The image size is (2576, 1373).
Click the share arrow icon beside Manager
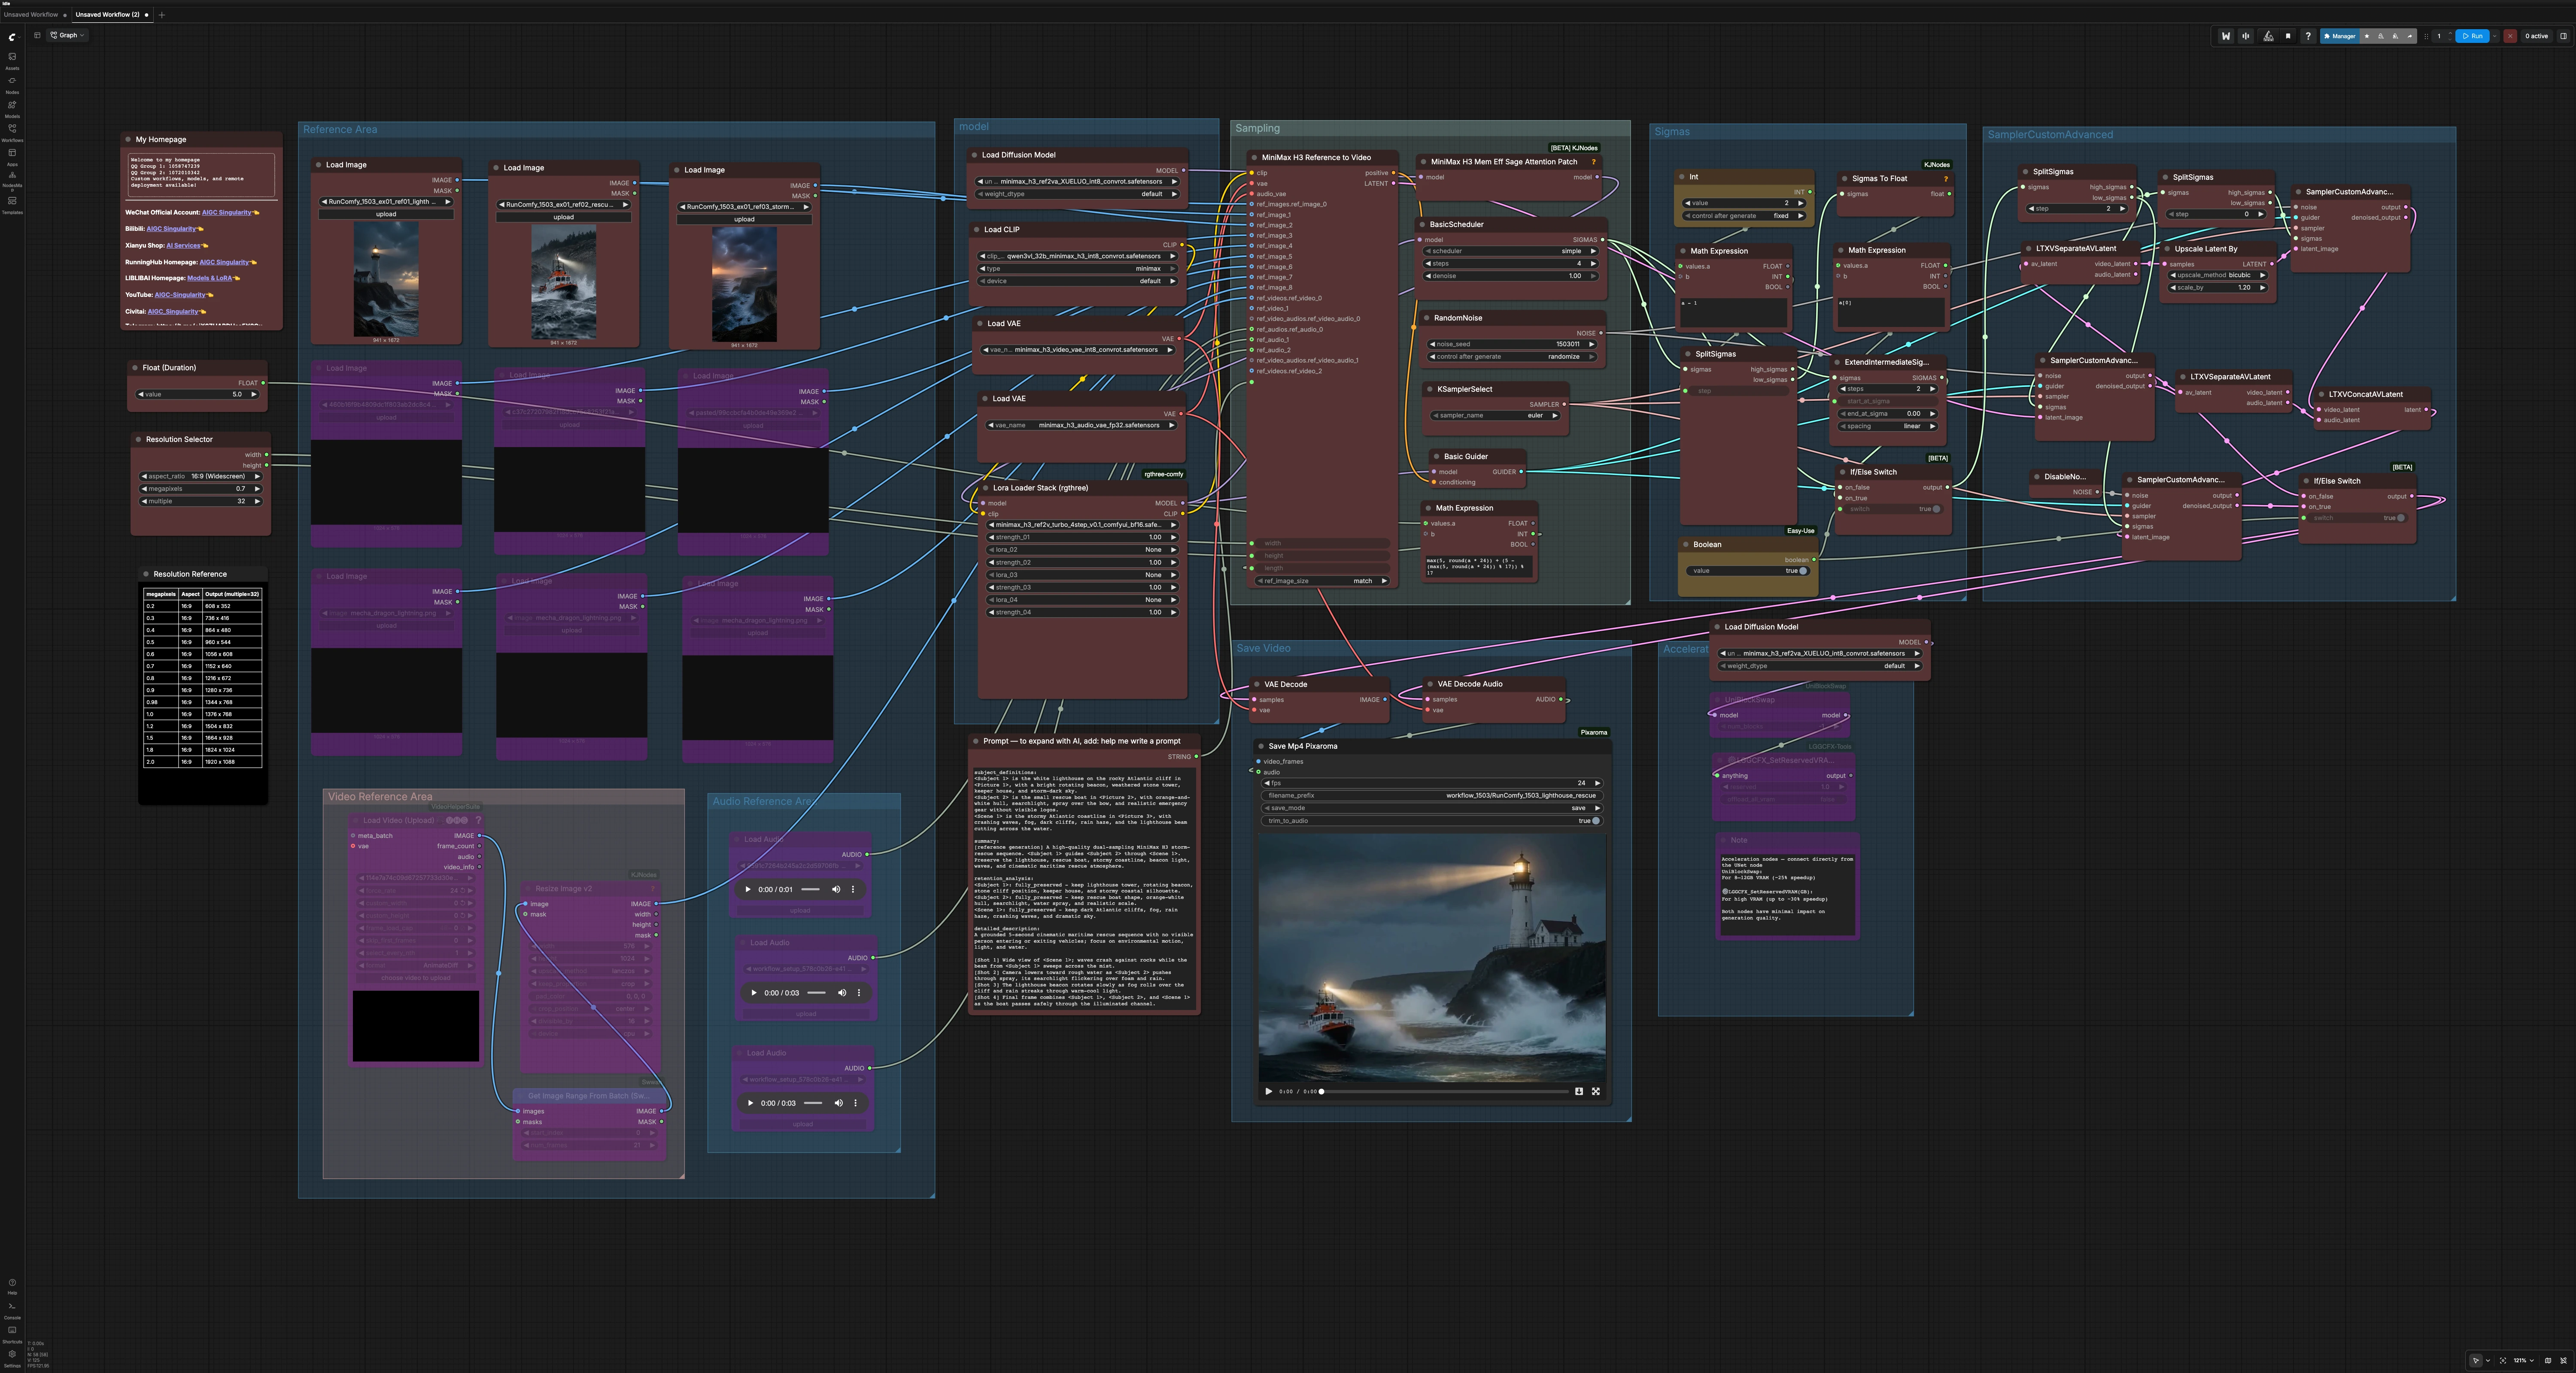(x=2410, y=36)
